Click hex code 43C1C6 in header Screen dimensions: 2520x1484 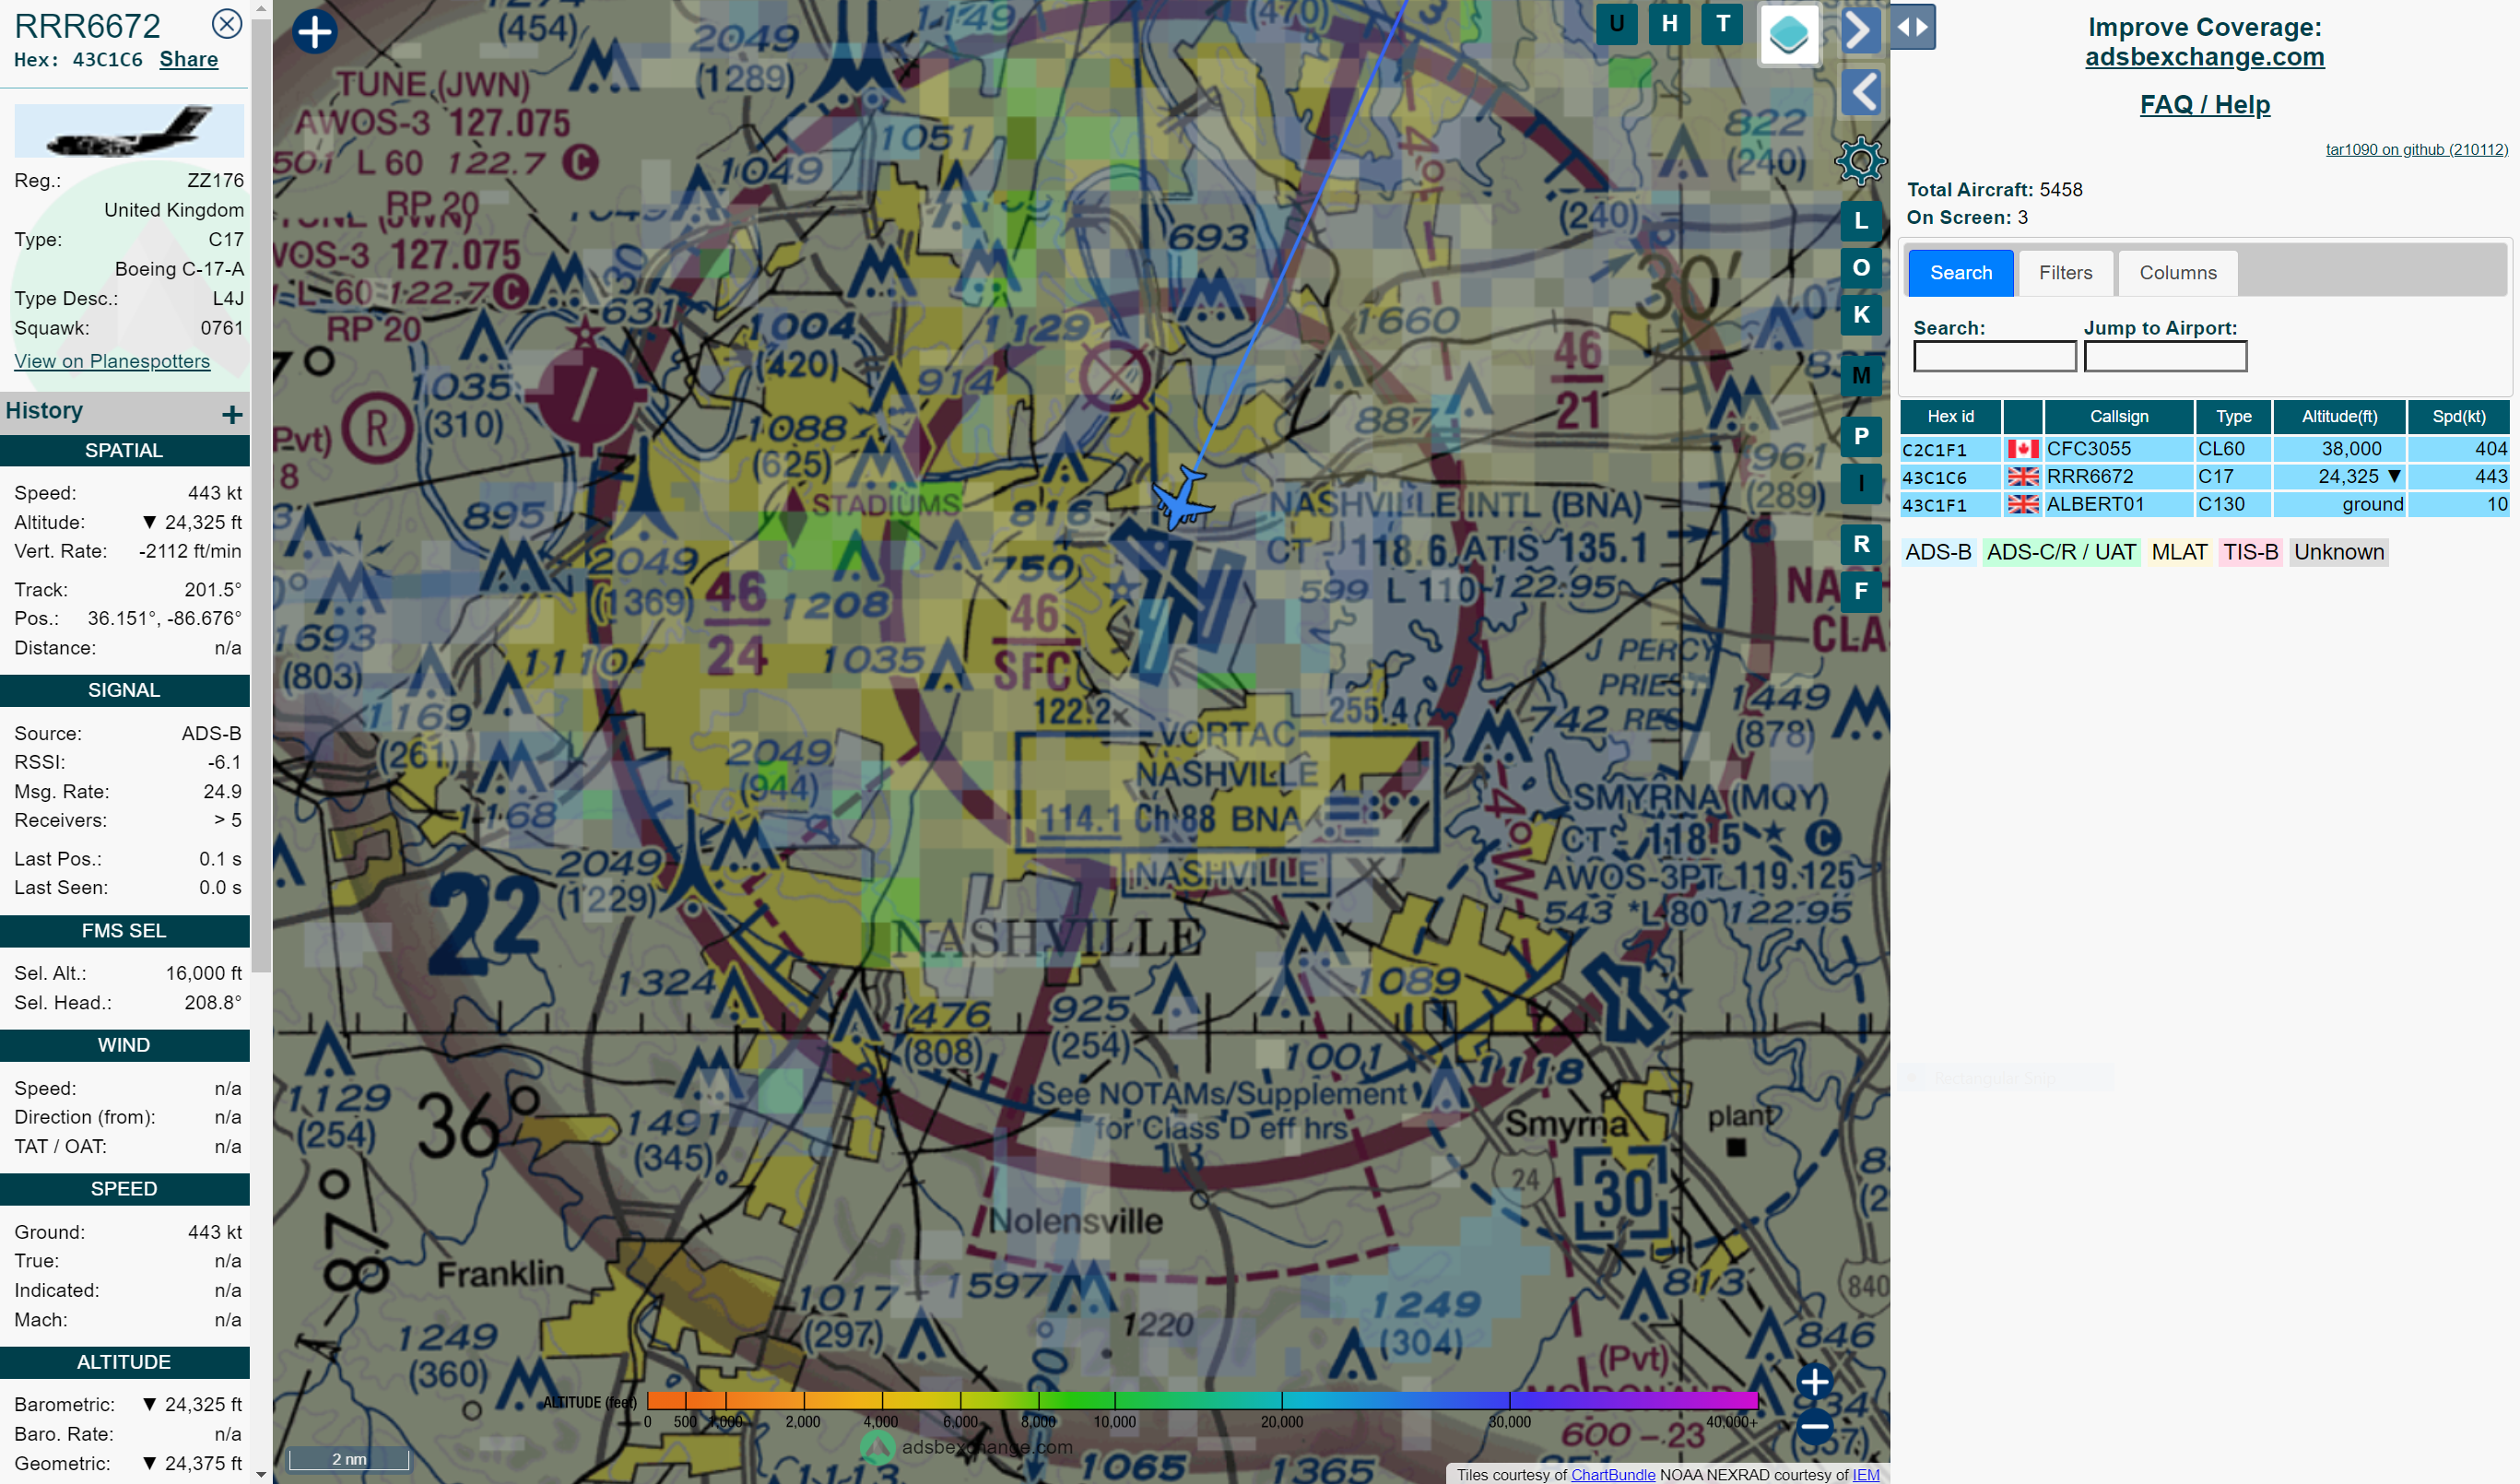107,60
